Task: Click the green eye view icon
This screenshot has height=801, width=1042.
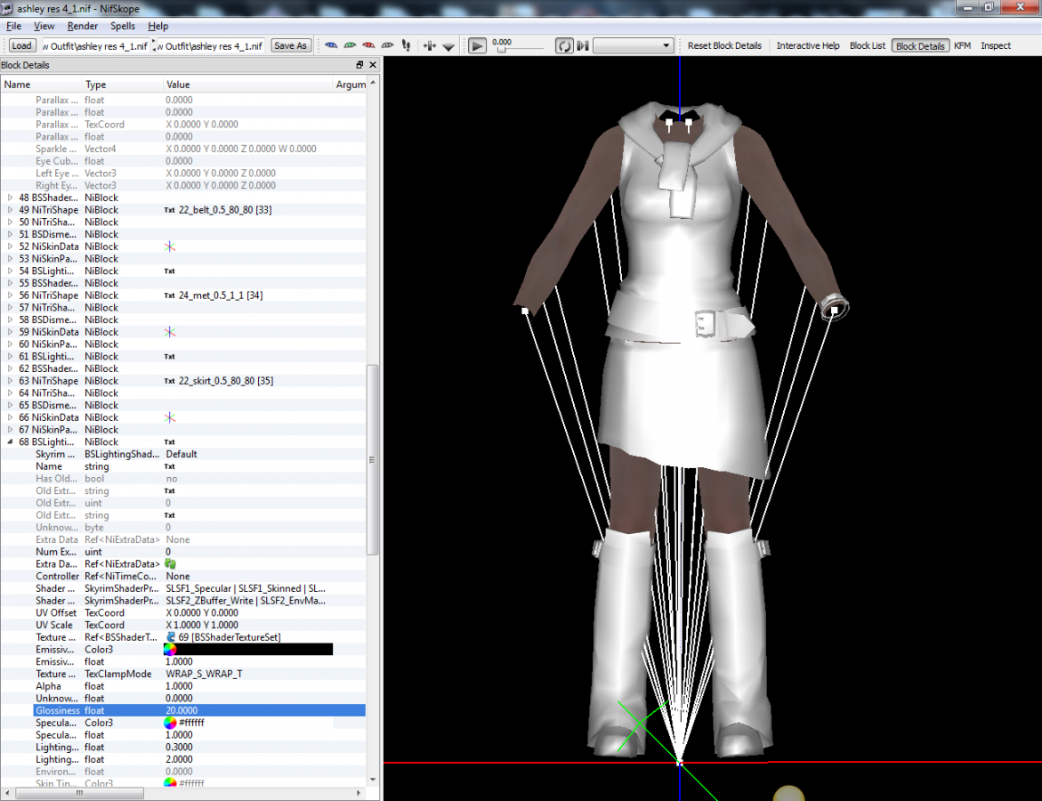Action: click(350, 45)
